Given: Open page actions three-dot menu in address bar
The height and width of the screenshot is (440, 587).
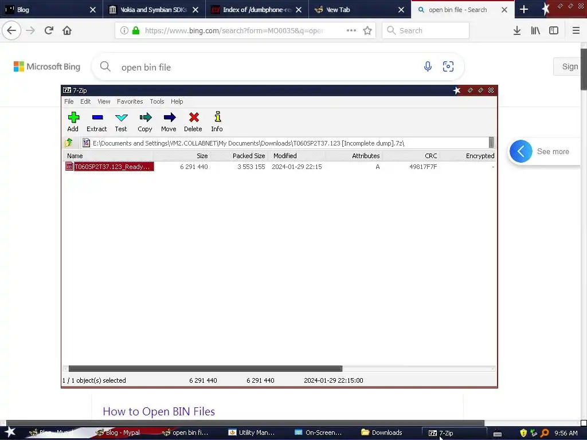Looking at the screenshot, I should coord(351,31).
